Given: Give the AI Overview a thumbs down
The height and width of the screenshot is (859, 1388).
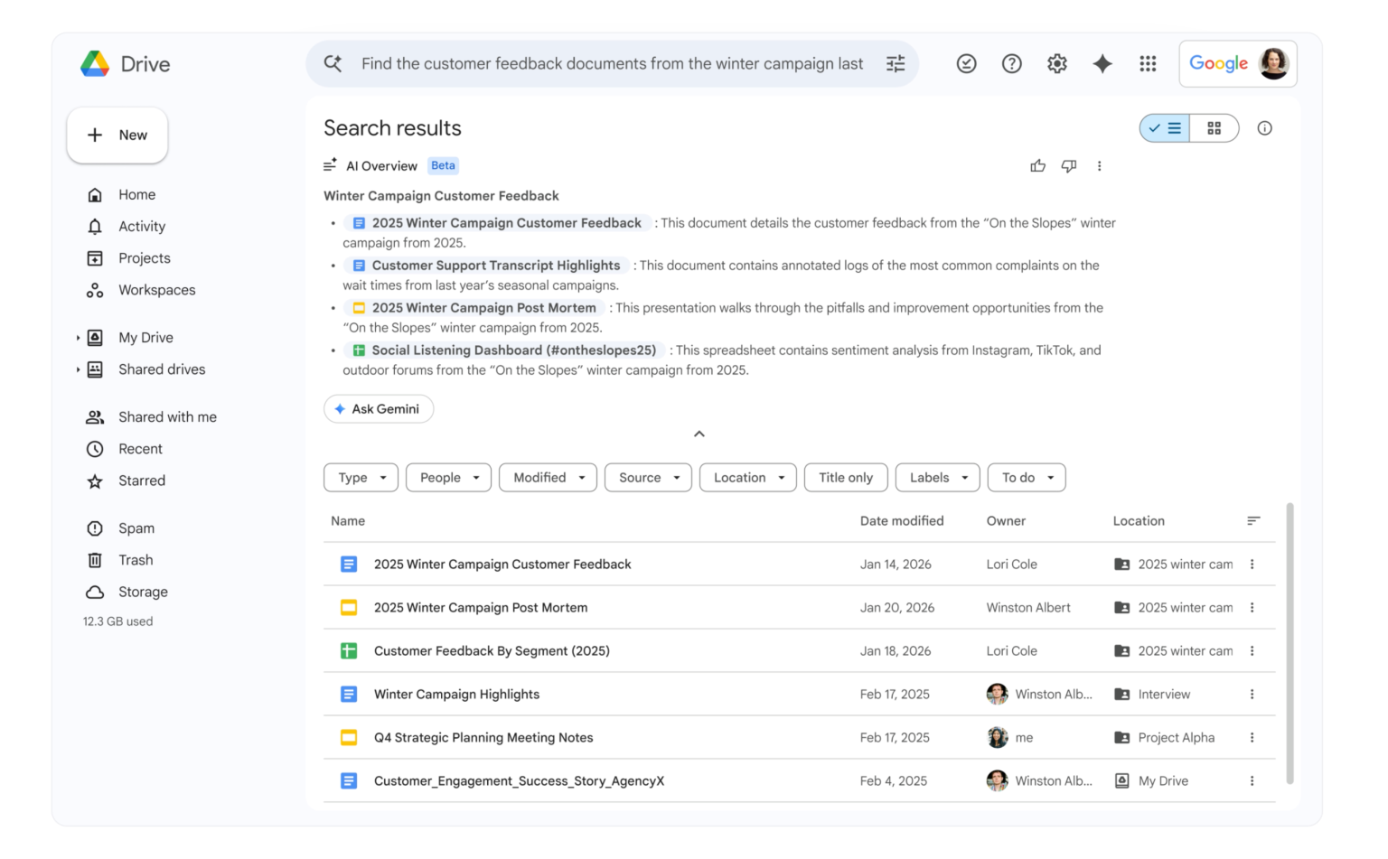Looking at the screenshot, I should [1069, 165].
